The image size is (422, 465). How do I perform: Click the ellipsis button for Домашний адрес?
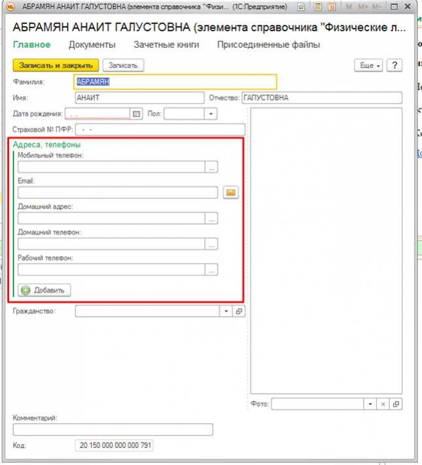point(211,219)
